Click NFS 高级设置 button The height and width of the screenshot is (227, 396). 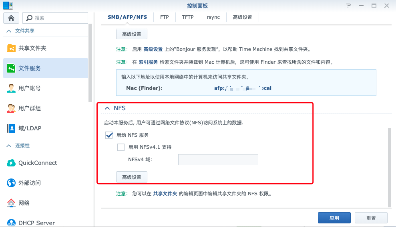coord(132,177)
